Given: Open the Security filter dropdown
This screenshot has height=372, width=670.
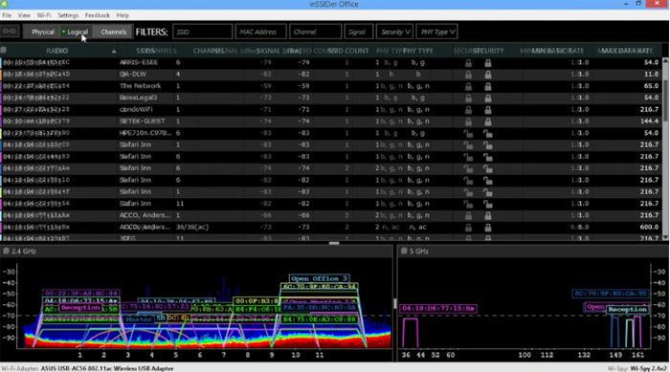Looking at the screenshot, I should pyautogui.click(x=394, y=32).
